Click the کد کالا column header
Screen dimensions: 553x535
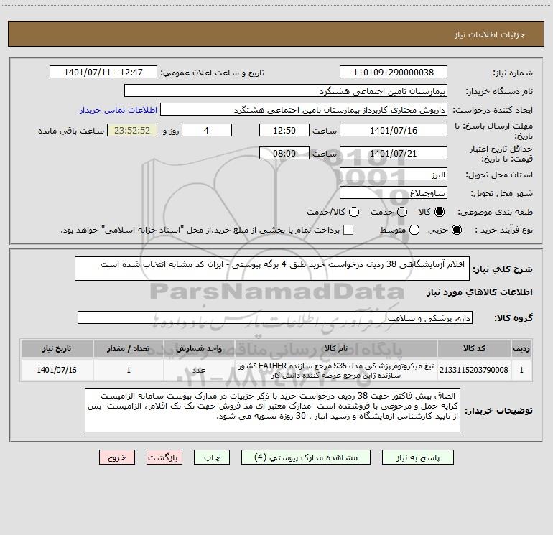coord(474,348)
